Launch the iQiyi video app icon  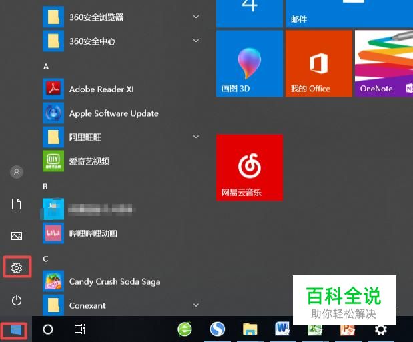[53, 161]
